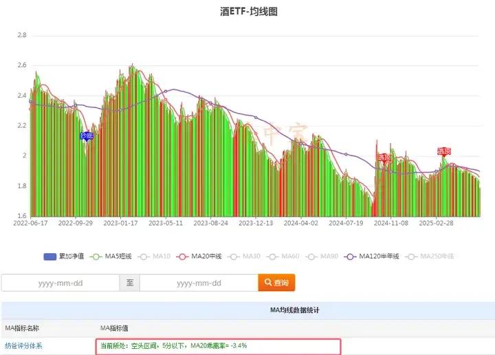Enable the MA60 legend line
The image size is (495, 355).
pyautogui.click(x=283, y=257)
